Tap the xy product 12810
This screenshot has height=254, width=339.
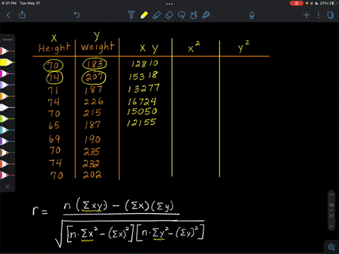coord(145,64)
